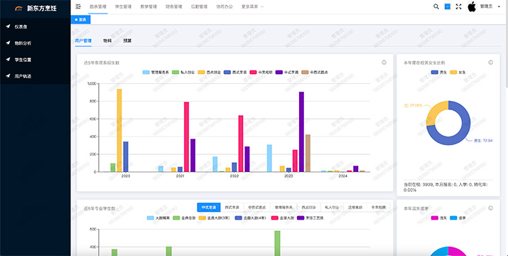Click info icon on 本年度在校男女生比例 card
The height and width of the screenshot is (256, 508).
(x=490, y=63)
